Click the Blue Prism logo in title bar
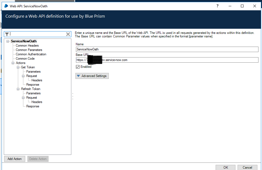262x170 pixels. pyautogui.click(x=6, y=6)
